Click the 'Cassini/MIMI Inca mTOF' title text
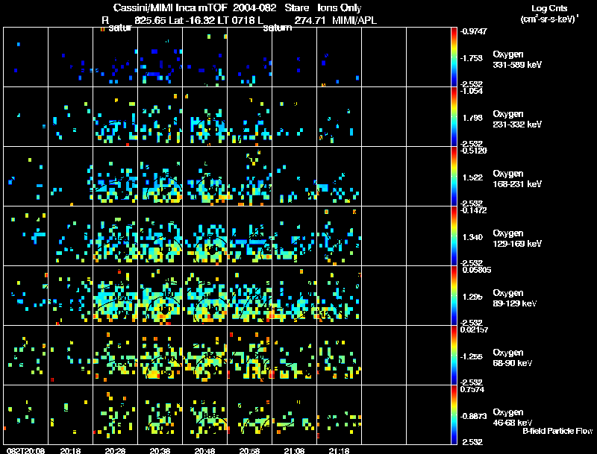Screen dimensions: 597x454 tap(170, 8)
